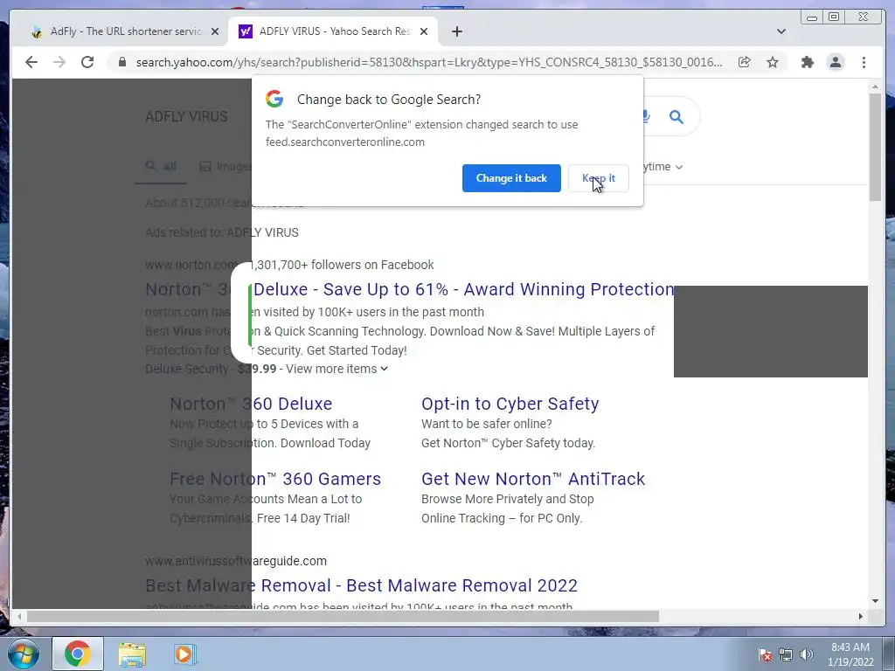Bookmark this page with the star

(x=773, y=62)
